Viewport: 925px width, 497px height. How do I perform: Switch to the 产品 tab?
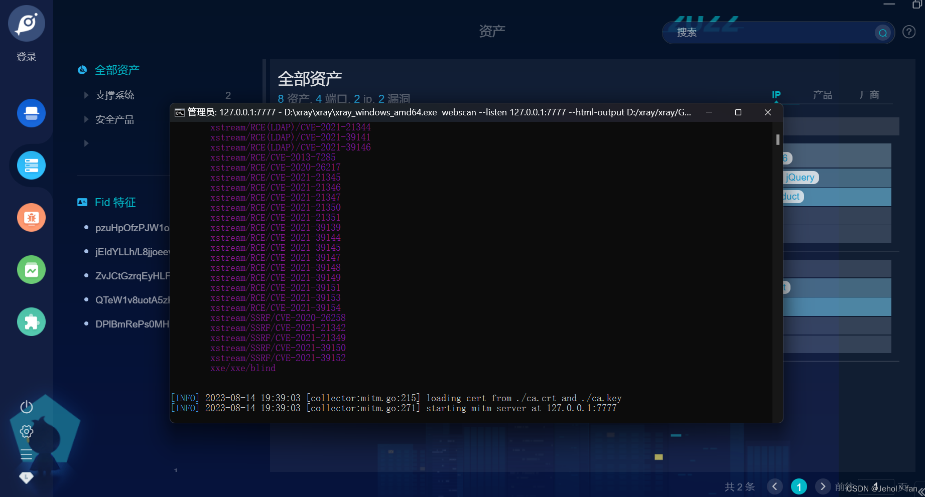click(823, 95)
